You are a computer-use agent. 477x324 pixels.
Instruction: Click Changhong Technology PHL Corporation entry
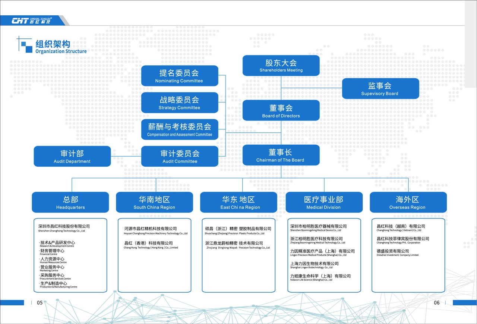click(403, 240)
